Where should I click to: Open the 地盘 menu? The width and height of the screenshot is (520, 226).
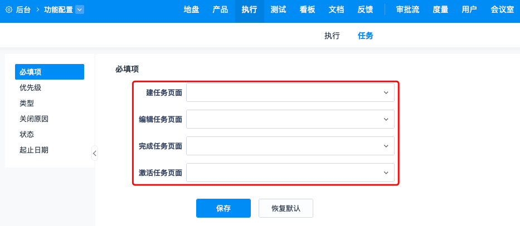click(191, 9)
